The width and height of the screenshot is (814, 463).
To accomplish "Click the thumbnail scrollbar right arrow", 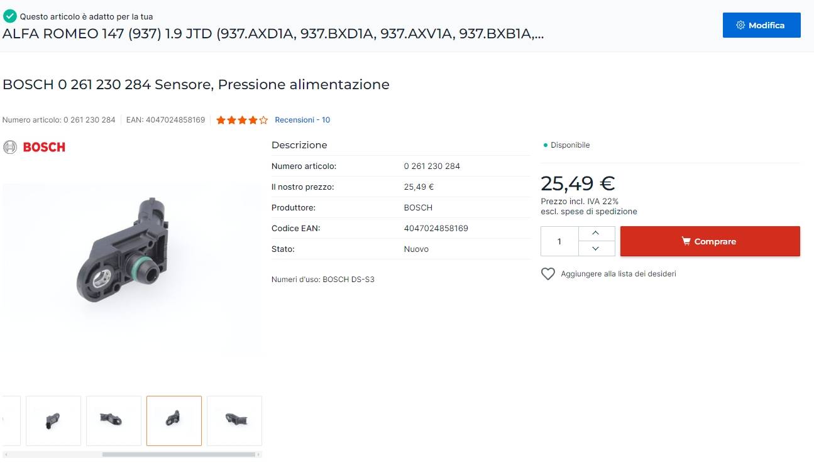I will pos(260,454).
